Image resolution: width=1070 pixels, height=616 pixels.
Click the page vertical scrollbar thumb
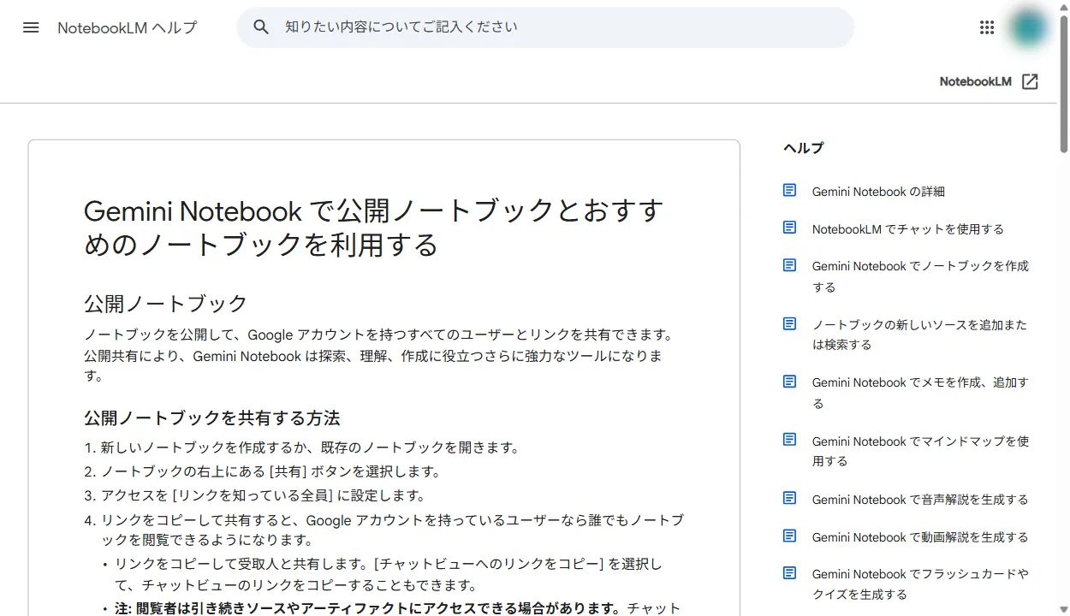tap(1064, 84)
